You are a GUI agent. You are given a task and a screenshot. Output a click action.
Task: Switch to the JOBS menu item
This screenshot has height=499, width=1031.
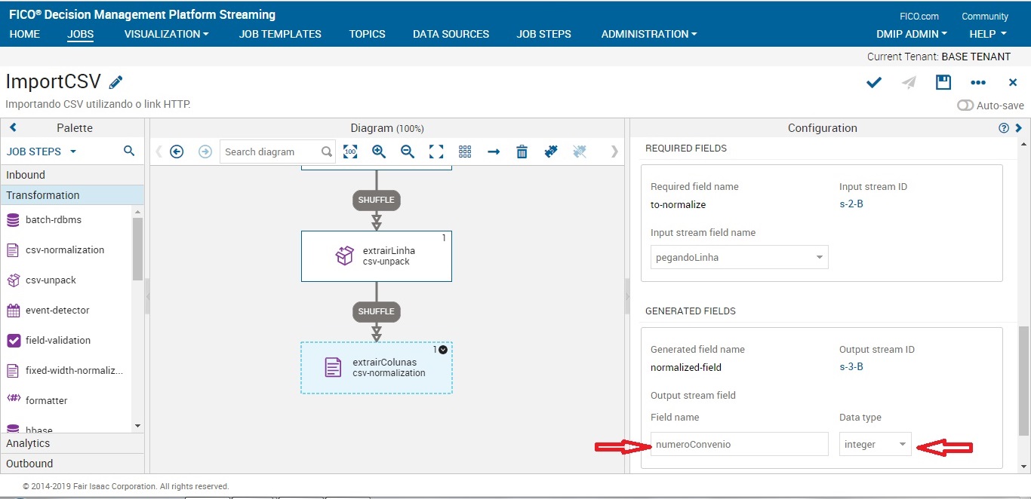coord(80,34)
